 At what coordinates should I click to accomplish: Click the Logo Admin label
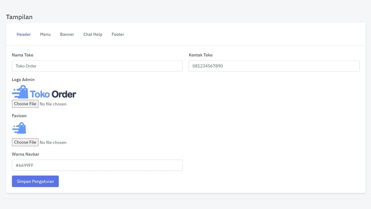click(23, 80)
